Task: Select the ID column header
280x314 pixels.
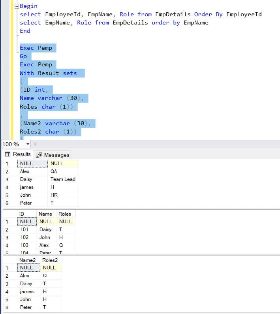Action: 27,214
